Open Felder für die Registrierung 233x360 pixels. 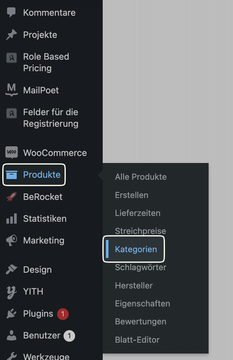pyautogui.click(x=51, y=118)
